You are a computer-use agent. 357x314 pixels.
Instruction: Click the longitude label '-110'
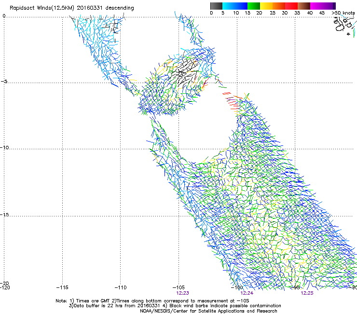coord(121,287)
